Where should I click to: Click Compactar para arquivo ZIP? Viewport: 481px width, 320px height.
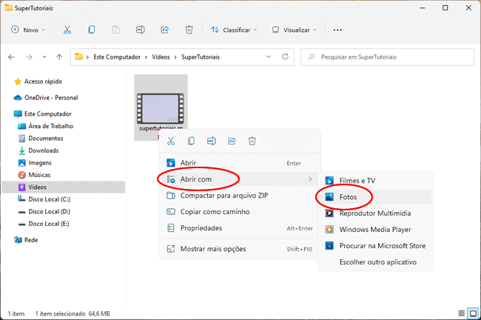coord(223,196)
